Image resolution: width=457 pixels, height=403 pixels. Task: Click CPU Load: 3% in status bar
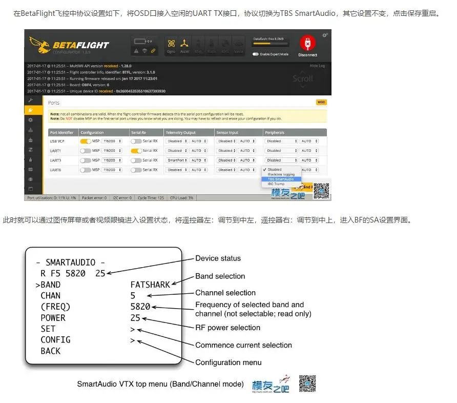click(181, 198)
